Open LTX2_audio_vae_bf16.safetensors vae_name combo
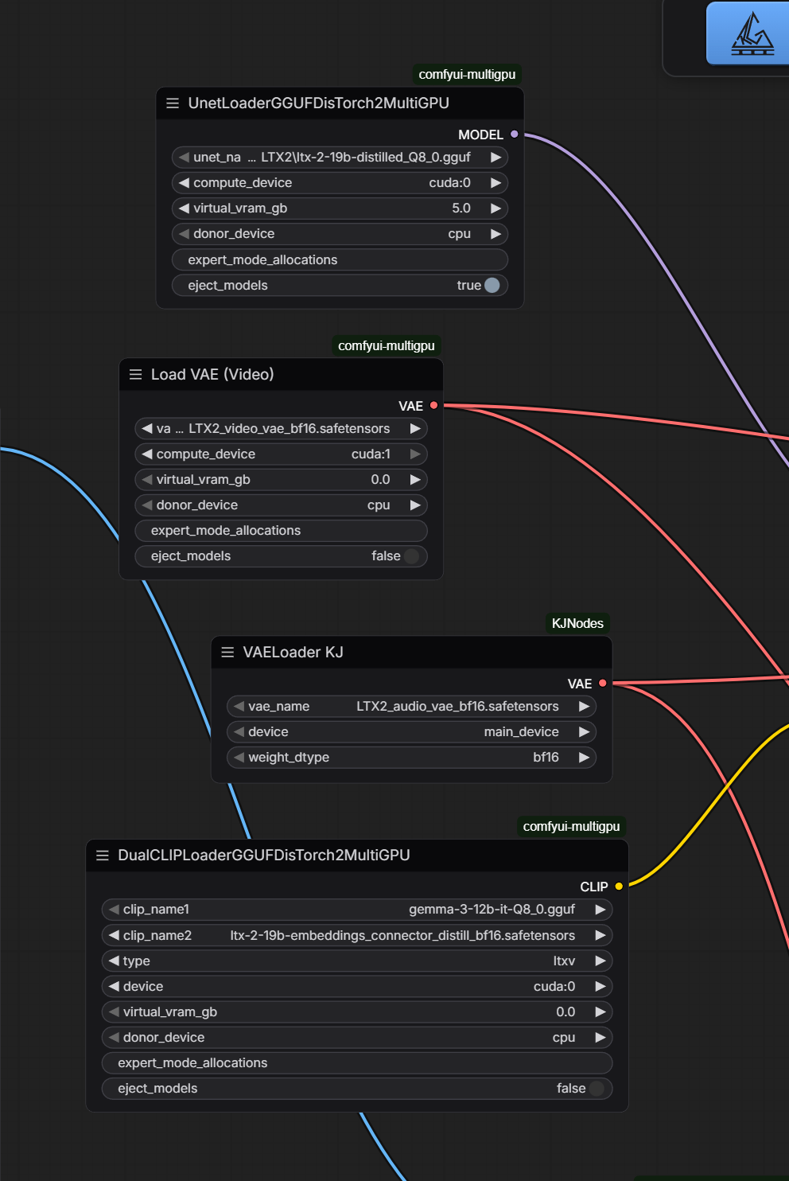Viewport: 789px width, 1181px height. pos(411,707)
